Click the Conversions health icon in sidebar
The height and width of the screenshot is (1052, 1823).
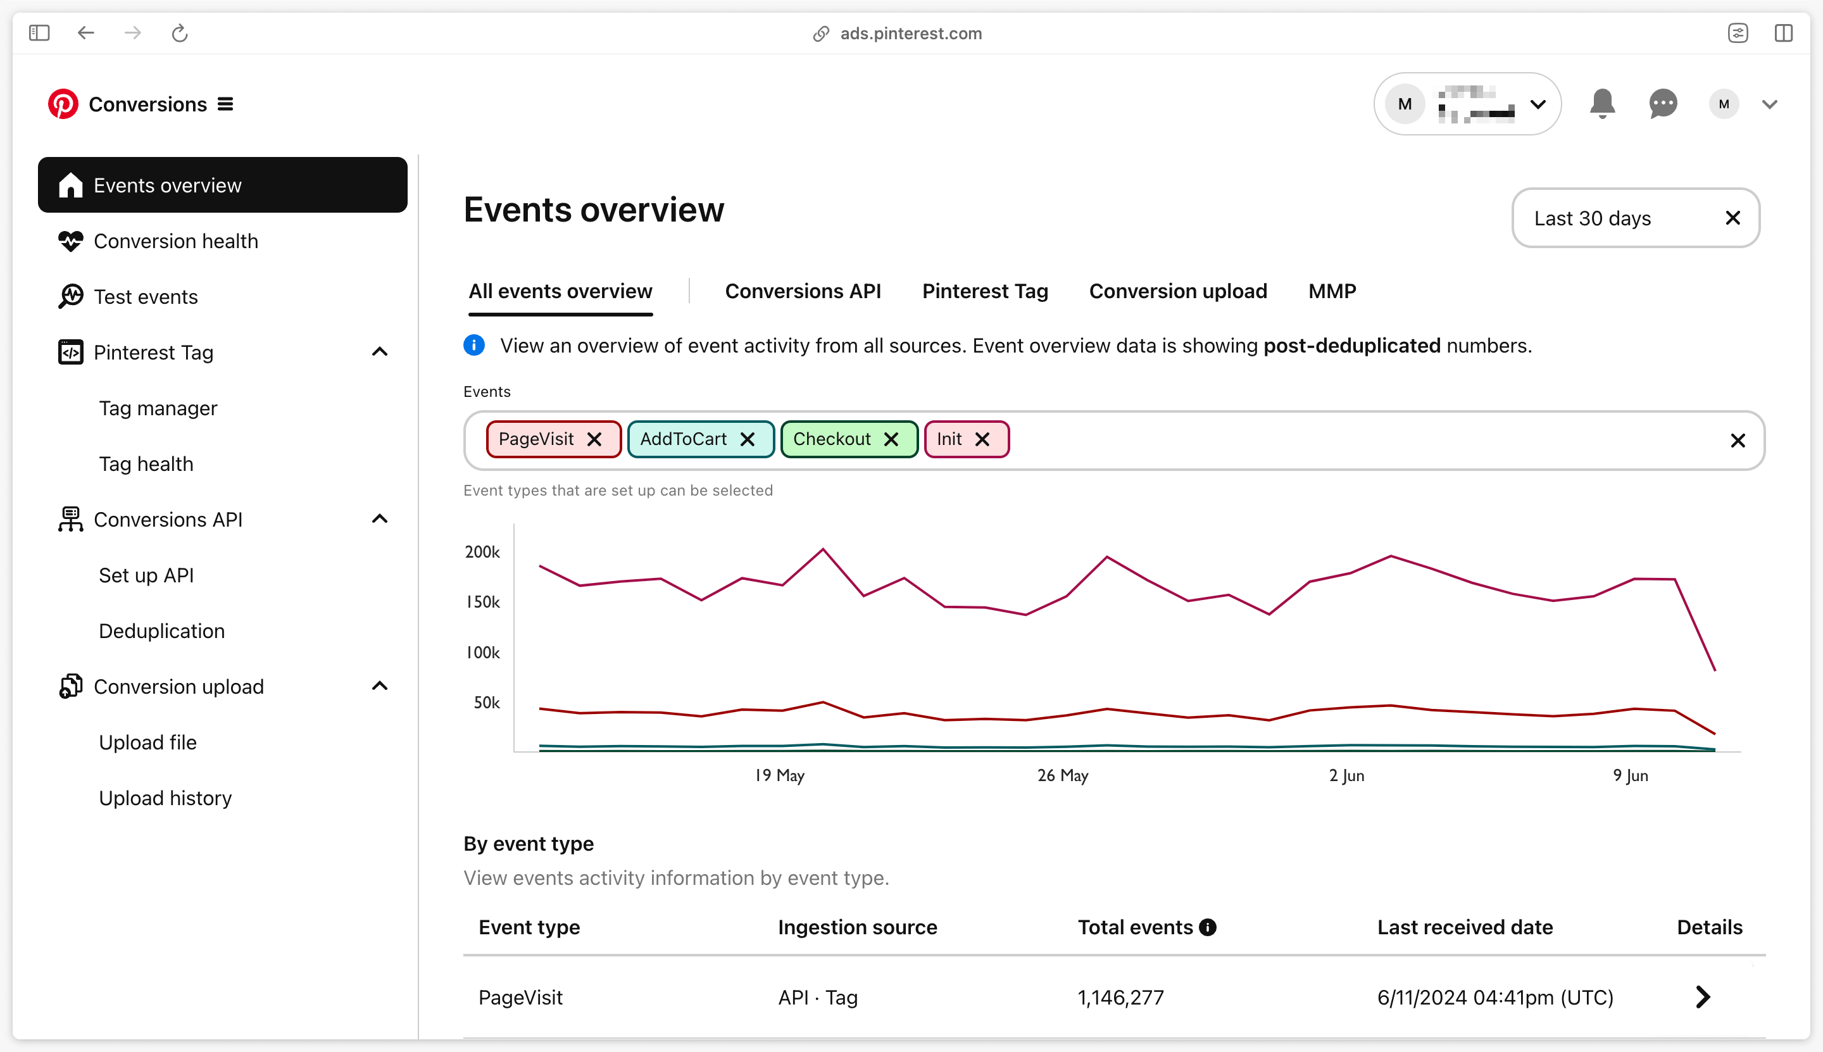tap(70, 241)
